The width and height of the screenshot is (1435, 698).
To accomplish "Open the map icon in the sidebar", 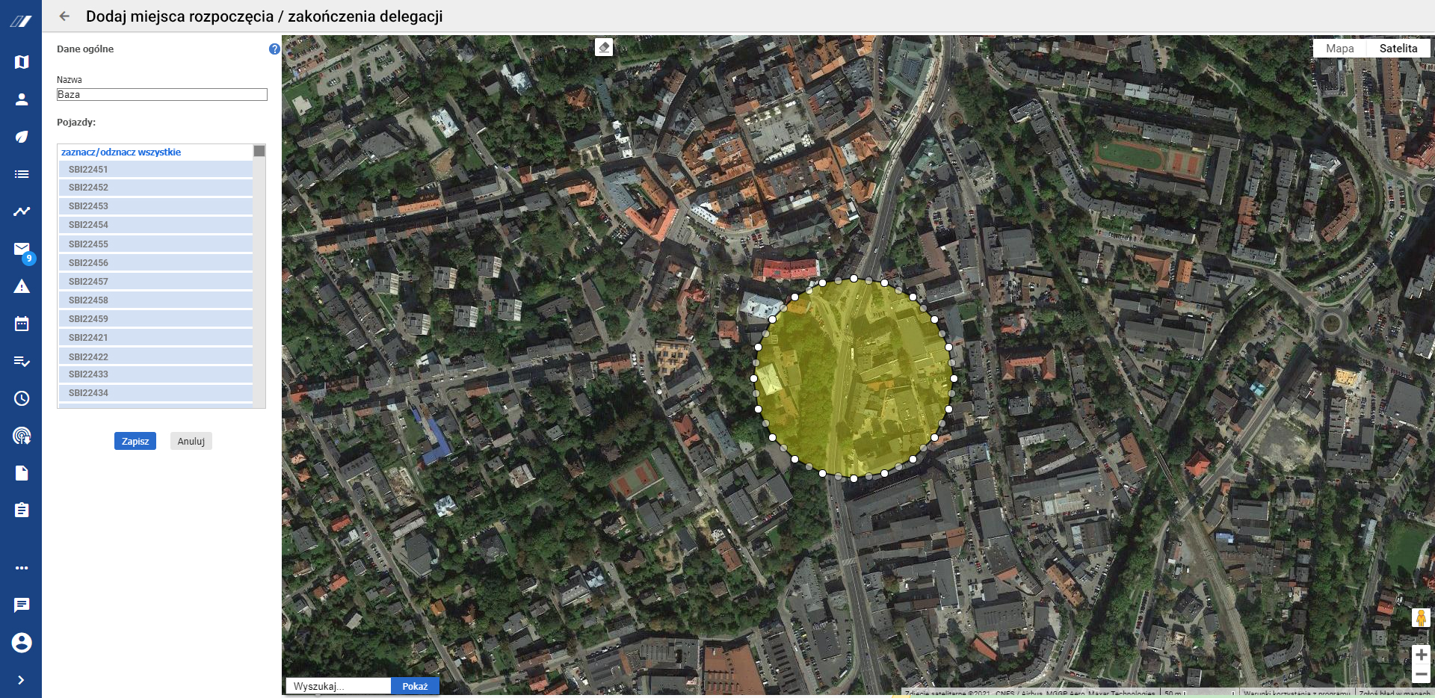I will click(x=22, y=62).
